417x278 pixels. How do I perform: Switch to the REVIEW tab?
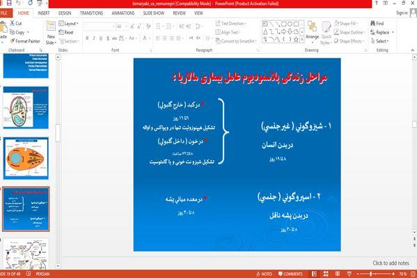(x=179, y=13)
